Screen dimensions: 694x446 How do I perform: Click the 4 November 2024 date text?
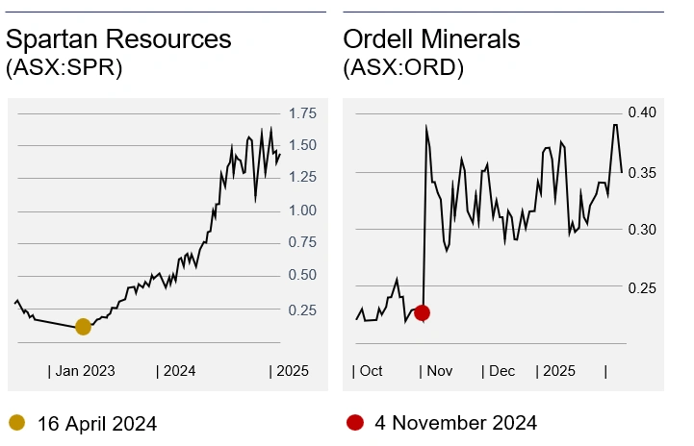coord(454,423)
